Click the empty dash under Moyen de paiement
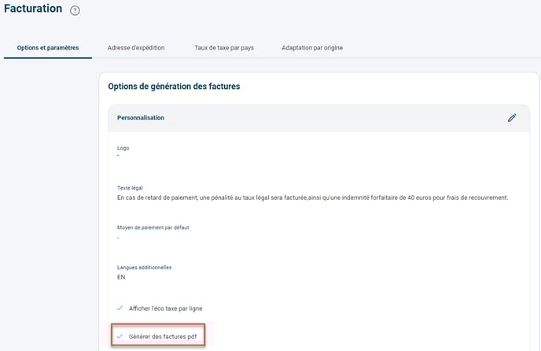Viewport: 541px width, 351px height. tap(118, 238)
